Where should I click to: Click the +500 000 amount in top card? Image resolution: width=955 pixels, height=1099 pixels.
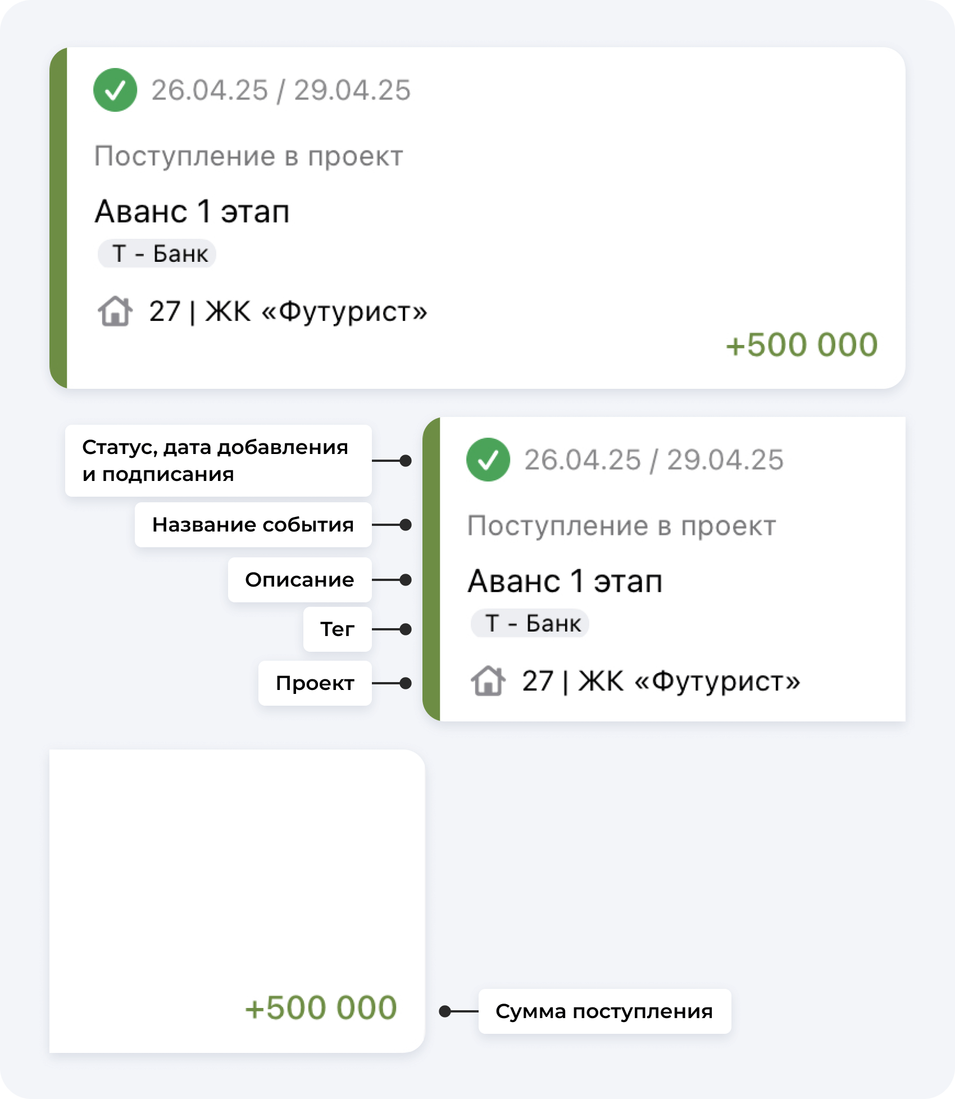point(802,344)
